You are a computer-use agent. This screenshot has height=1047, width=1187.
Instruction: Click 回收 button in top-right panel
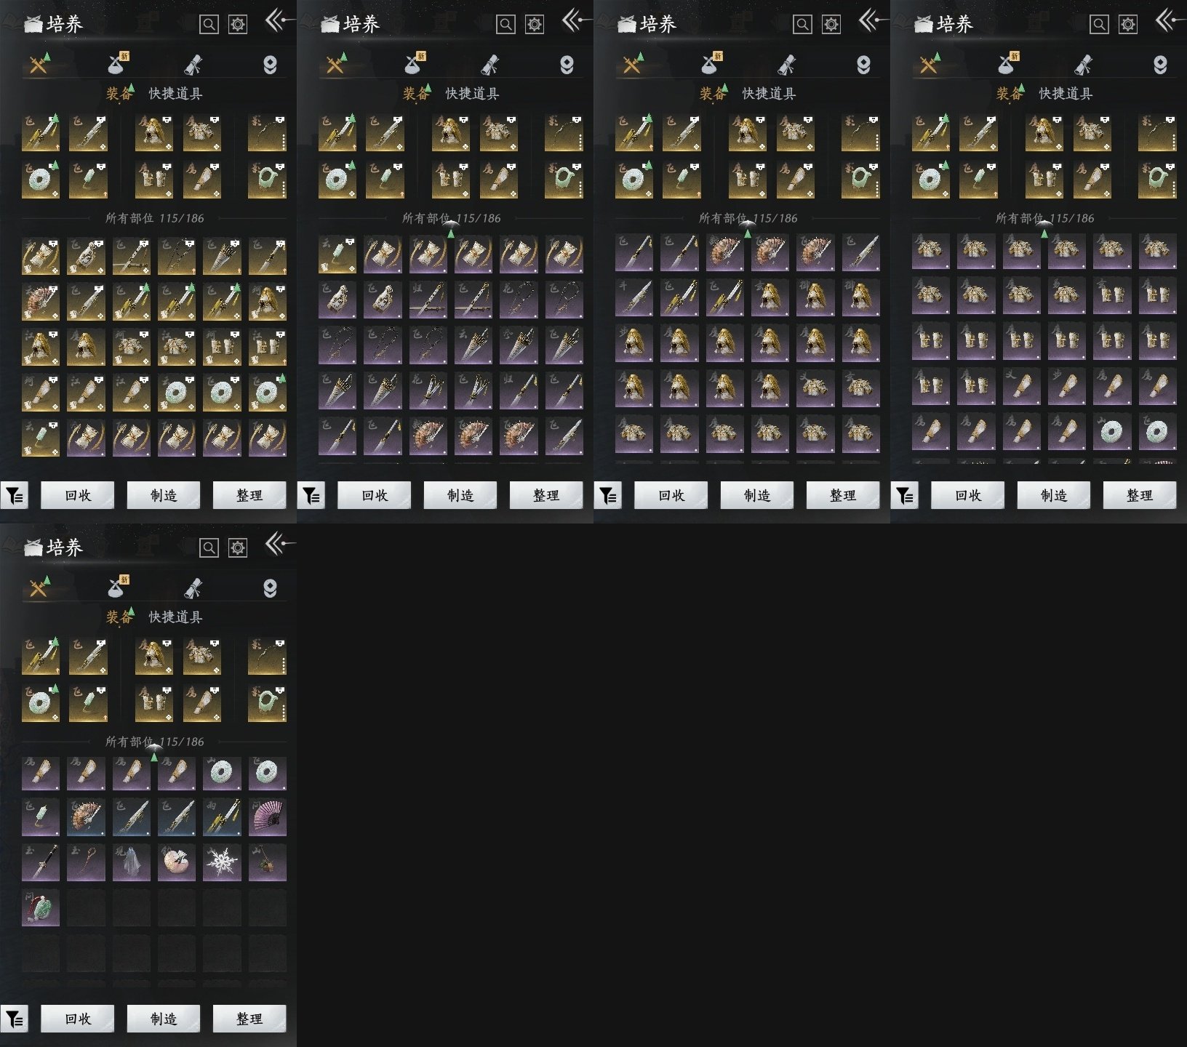968,495
